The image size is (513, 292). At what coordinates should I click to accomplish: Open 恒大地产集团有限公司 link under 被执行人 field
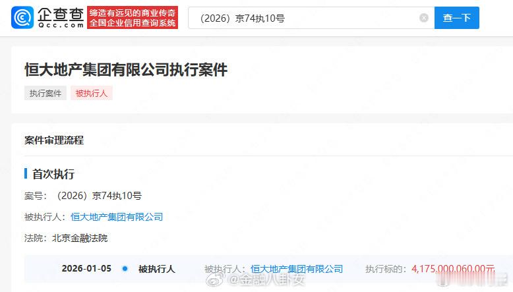click(117, 217)
